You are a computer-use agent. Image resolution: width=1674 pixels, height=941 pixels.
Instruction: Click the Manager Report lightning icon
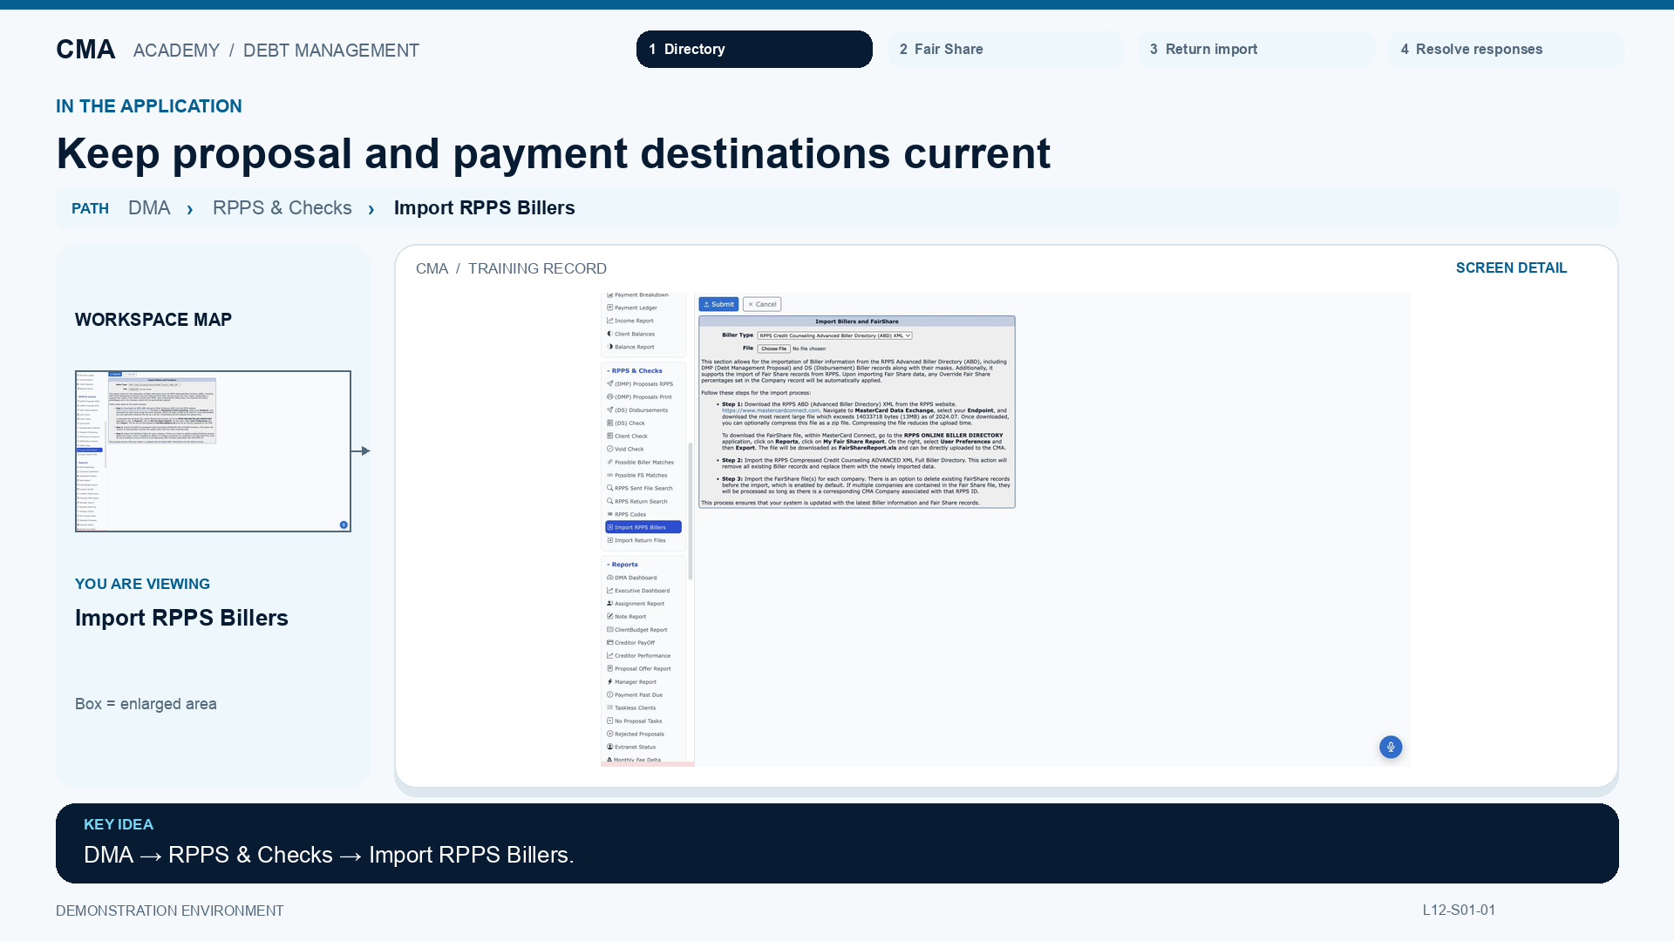point(609,681)
